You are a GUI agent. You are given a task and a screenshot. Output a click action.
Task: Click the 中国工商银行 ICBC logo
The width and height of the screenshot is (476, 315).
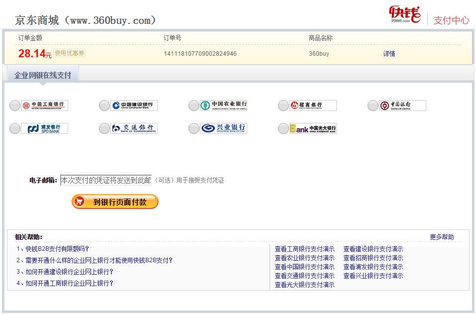[x=44, y=105]
